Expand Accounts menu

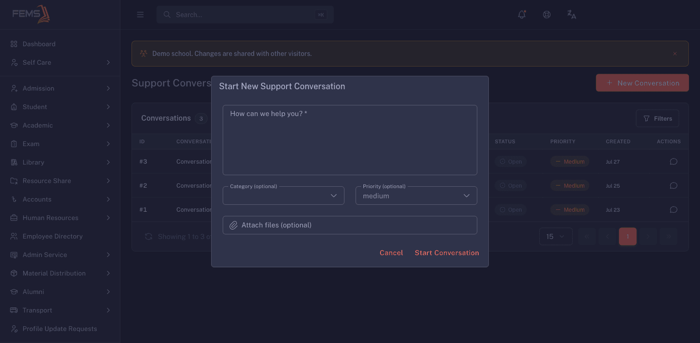click(x=60, y=199)
